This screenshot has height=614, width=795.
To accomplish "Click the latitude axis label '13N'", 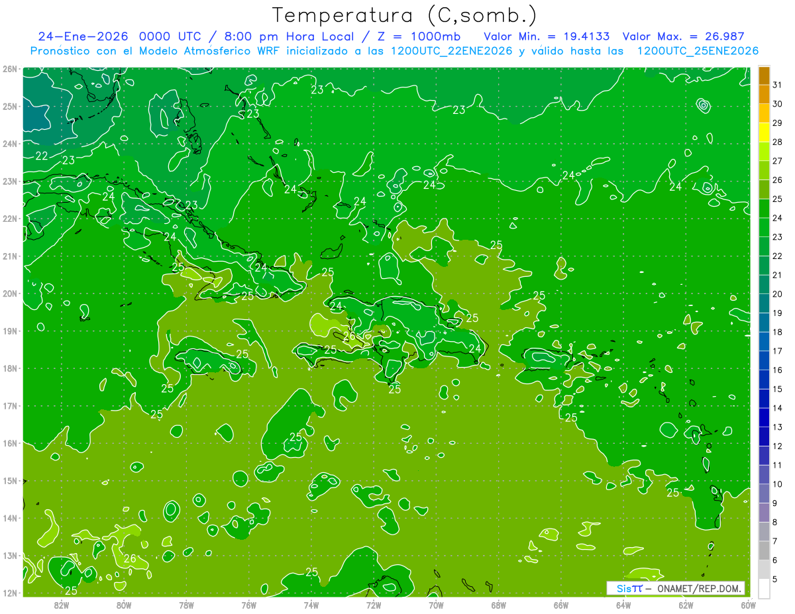I will pos(10,556).
